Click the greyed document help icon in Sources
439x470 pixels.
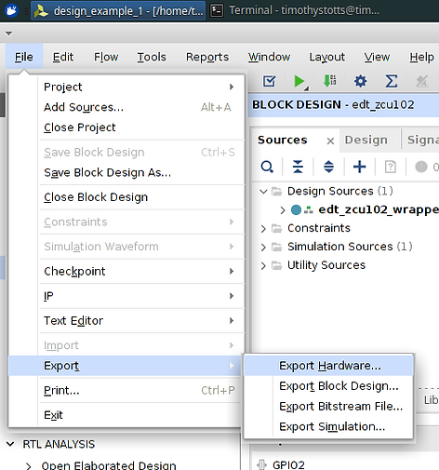pos(390,167)
